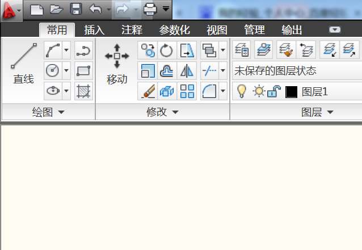Expand the 修改 panel dropdown
Image resolution: width=362 pixels, height=250 pixels.
(x=162, y=112)
